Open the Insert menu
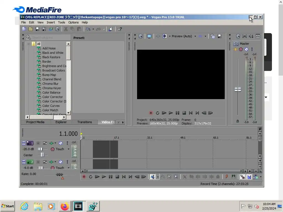The width and height of the screenshot is (283, 212). point(51,22)
